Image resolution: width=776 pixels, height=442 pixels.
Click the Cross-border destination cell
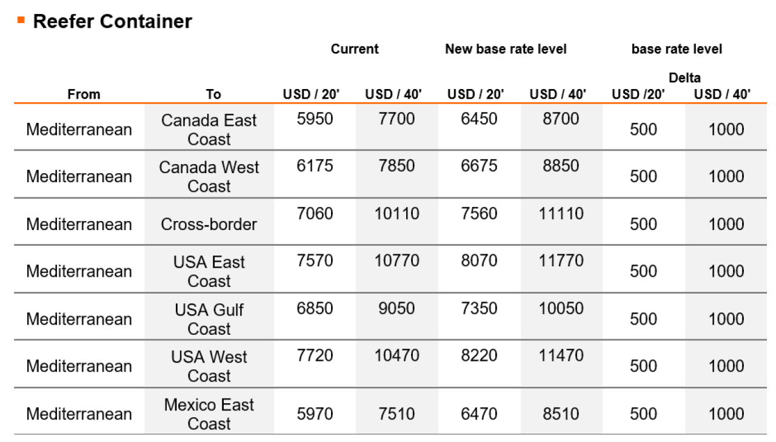click(x=209, y=224)
